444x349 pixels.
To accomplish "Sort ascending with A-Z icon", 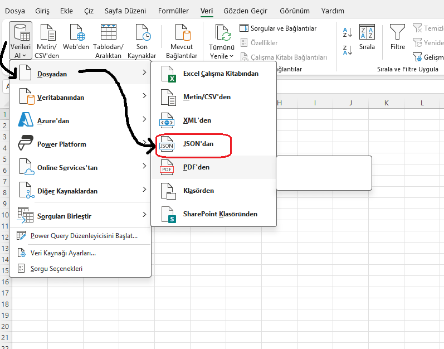I will tap(348, 32).
